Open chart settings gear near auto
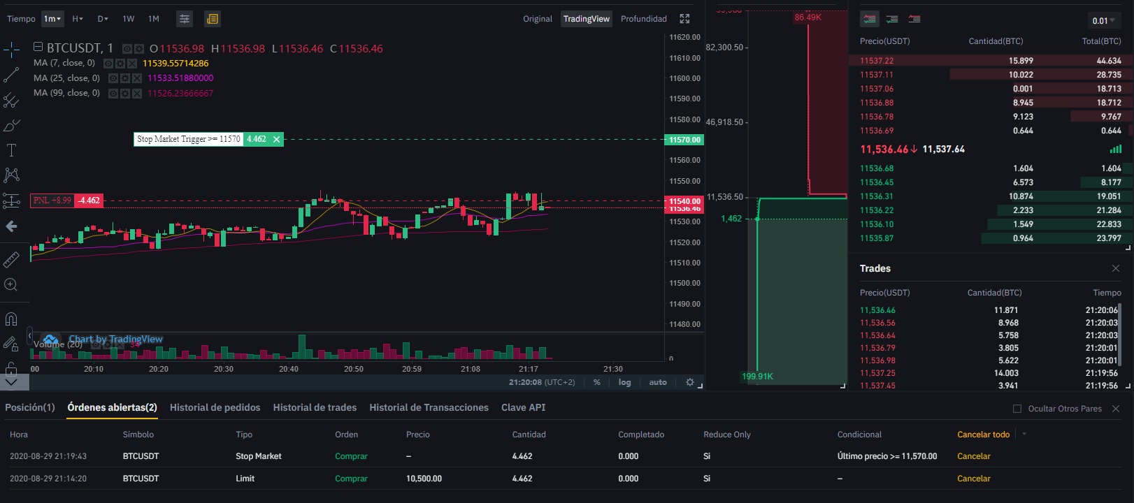 click(690, 382)
